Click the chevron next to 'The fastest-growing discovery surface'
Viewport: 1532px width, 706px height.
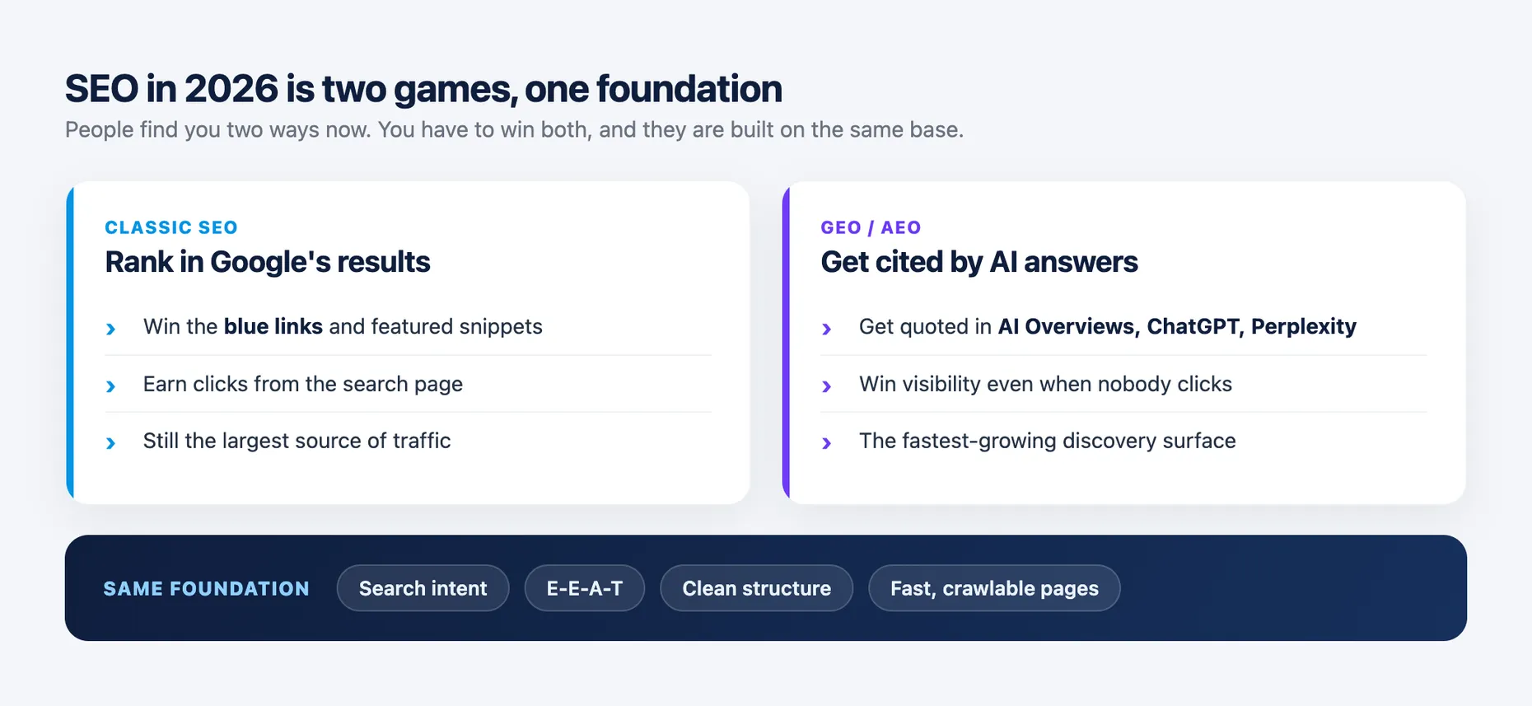[826, 442]
